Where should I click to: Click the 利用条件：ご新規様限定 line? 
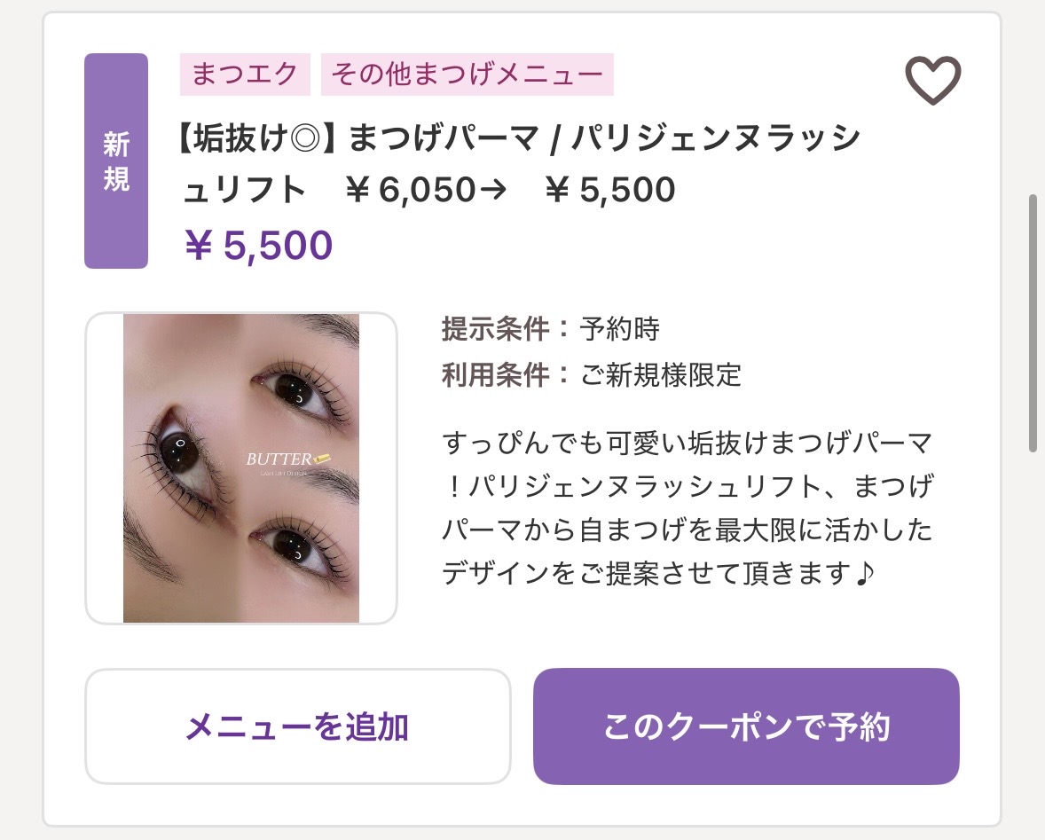[591, 375]
